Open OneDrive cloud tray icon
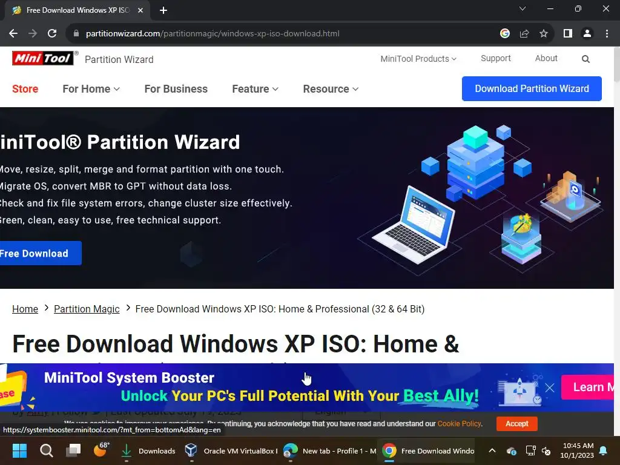The image size is (620, 465). pos(511,450)
